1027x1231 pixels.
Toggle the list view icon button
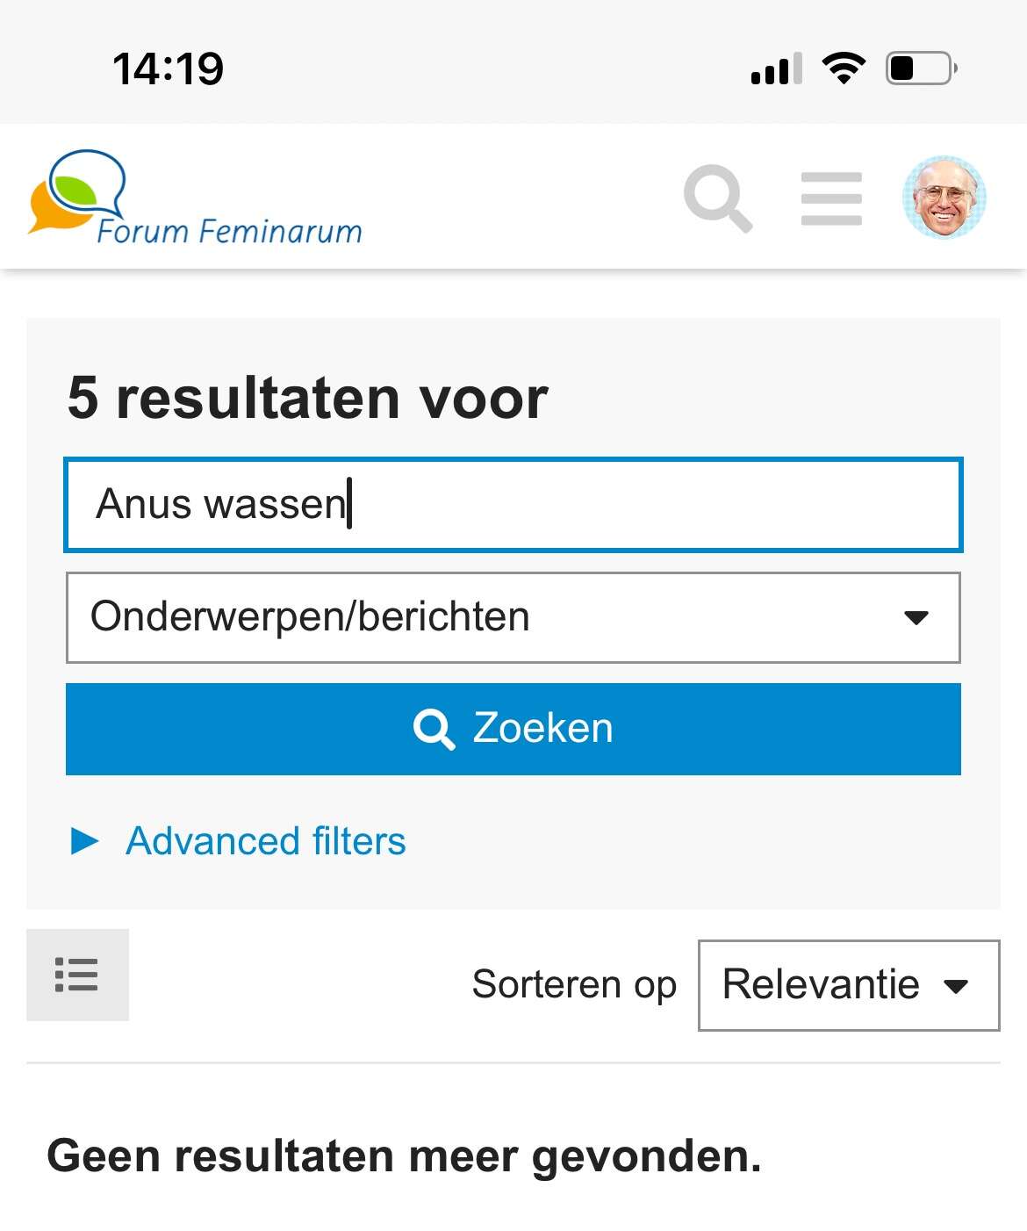point(77,975)
